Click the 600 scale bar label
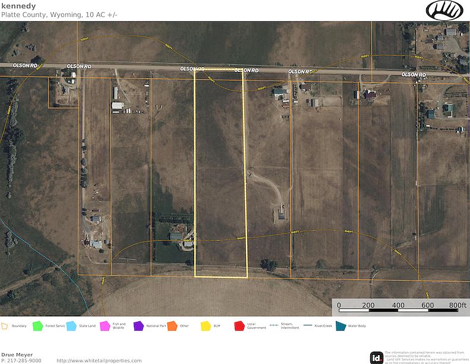470x364 pixels. [x=427, y=305]
